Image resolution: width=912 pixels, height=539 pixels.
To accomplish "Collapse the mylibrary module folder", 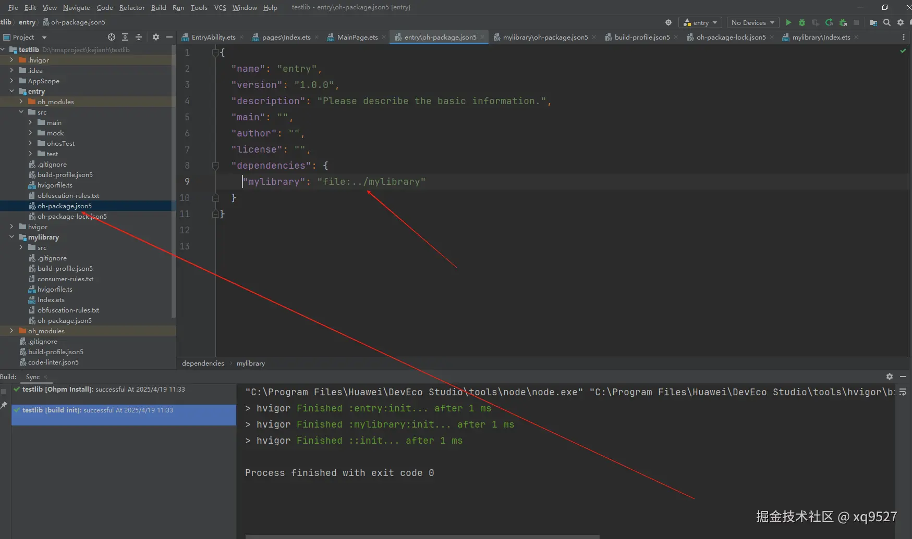I will pos(11,237).
